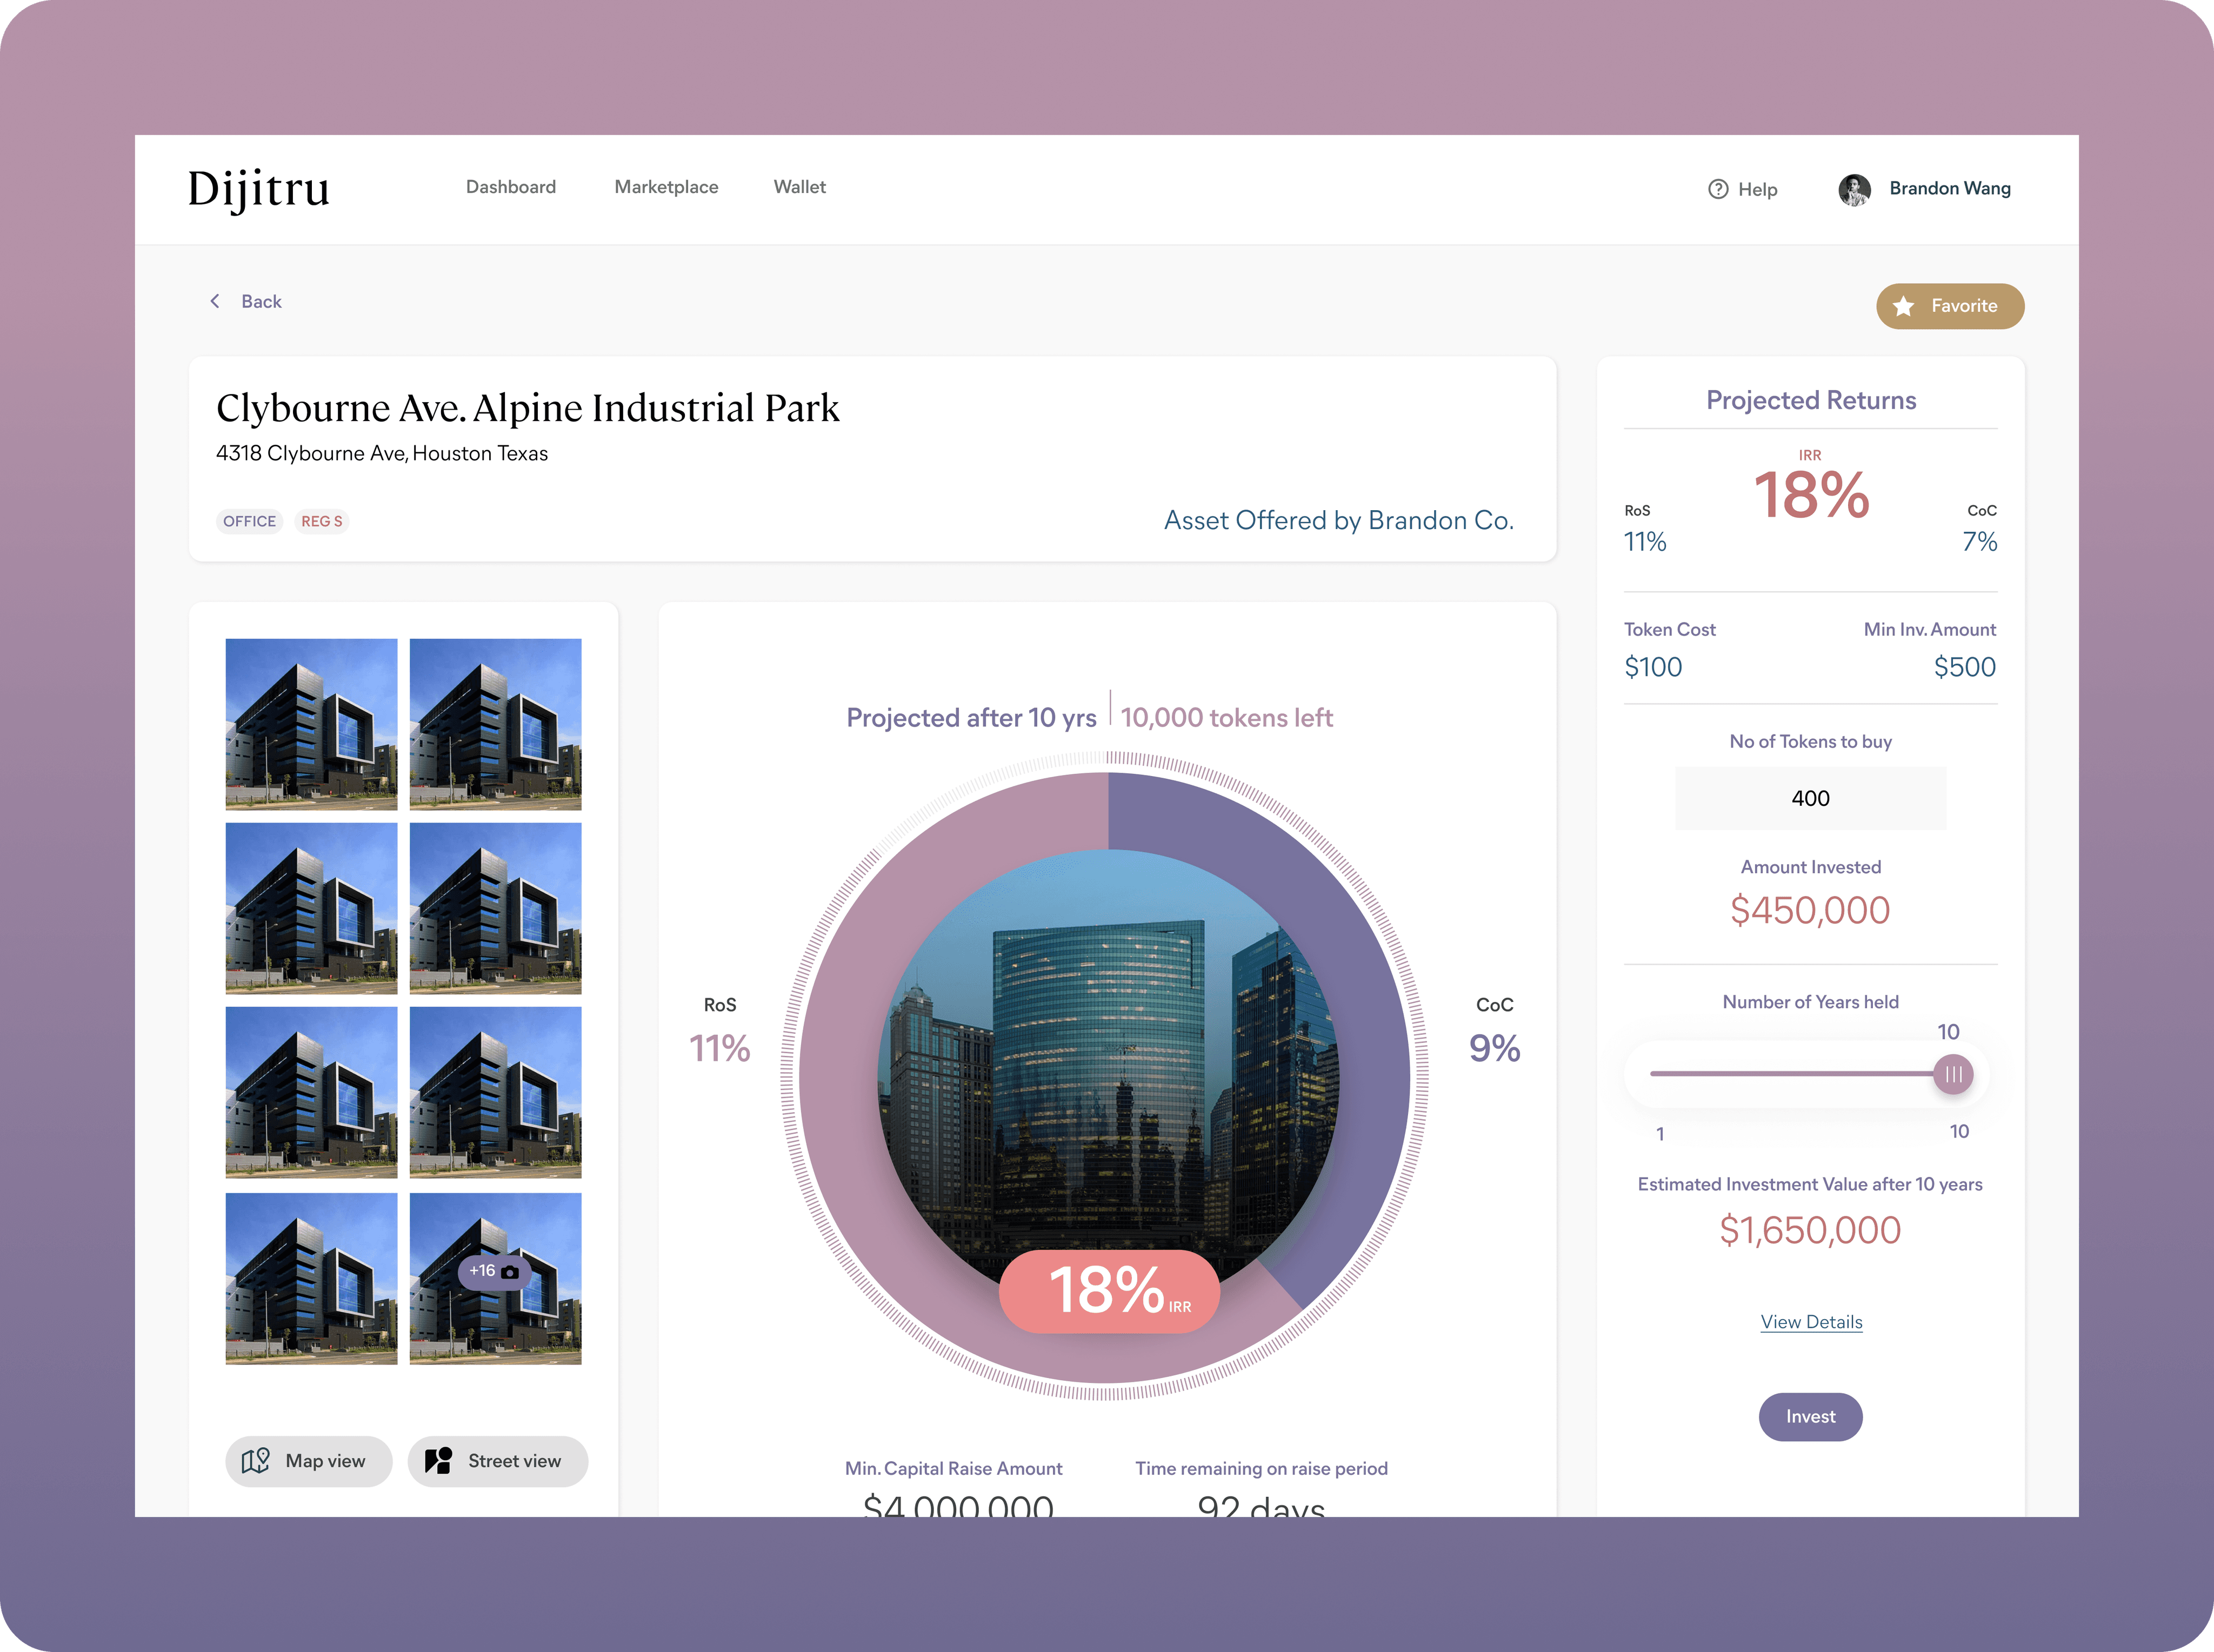Screen dimensions: 2214x1652
Task: Click the Help question mark icon
Action: coord(1718,189)
